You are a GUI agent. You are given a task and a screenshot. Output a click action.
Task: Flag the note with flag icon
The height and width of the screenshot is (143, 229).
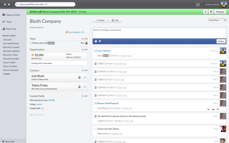(x=100, y=41)
